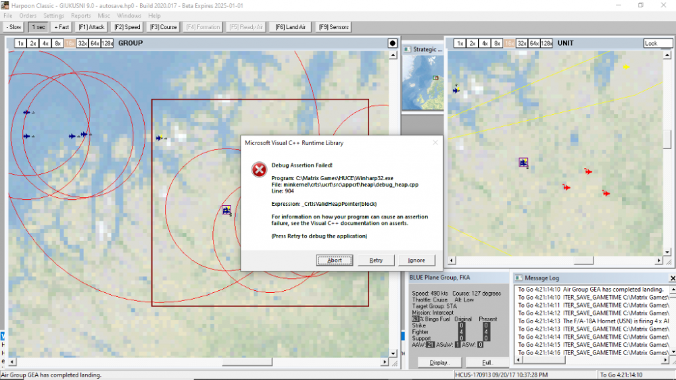This screenshot has width=676, height=380.
Task: Click the [F3] Course button
Action: pyautogui.click(x=164, y=27)
